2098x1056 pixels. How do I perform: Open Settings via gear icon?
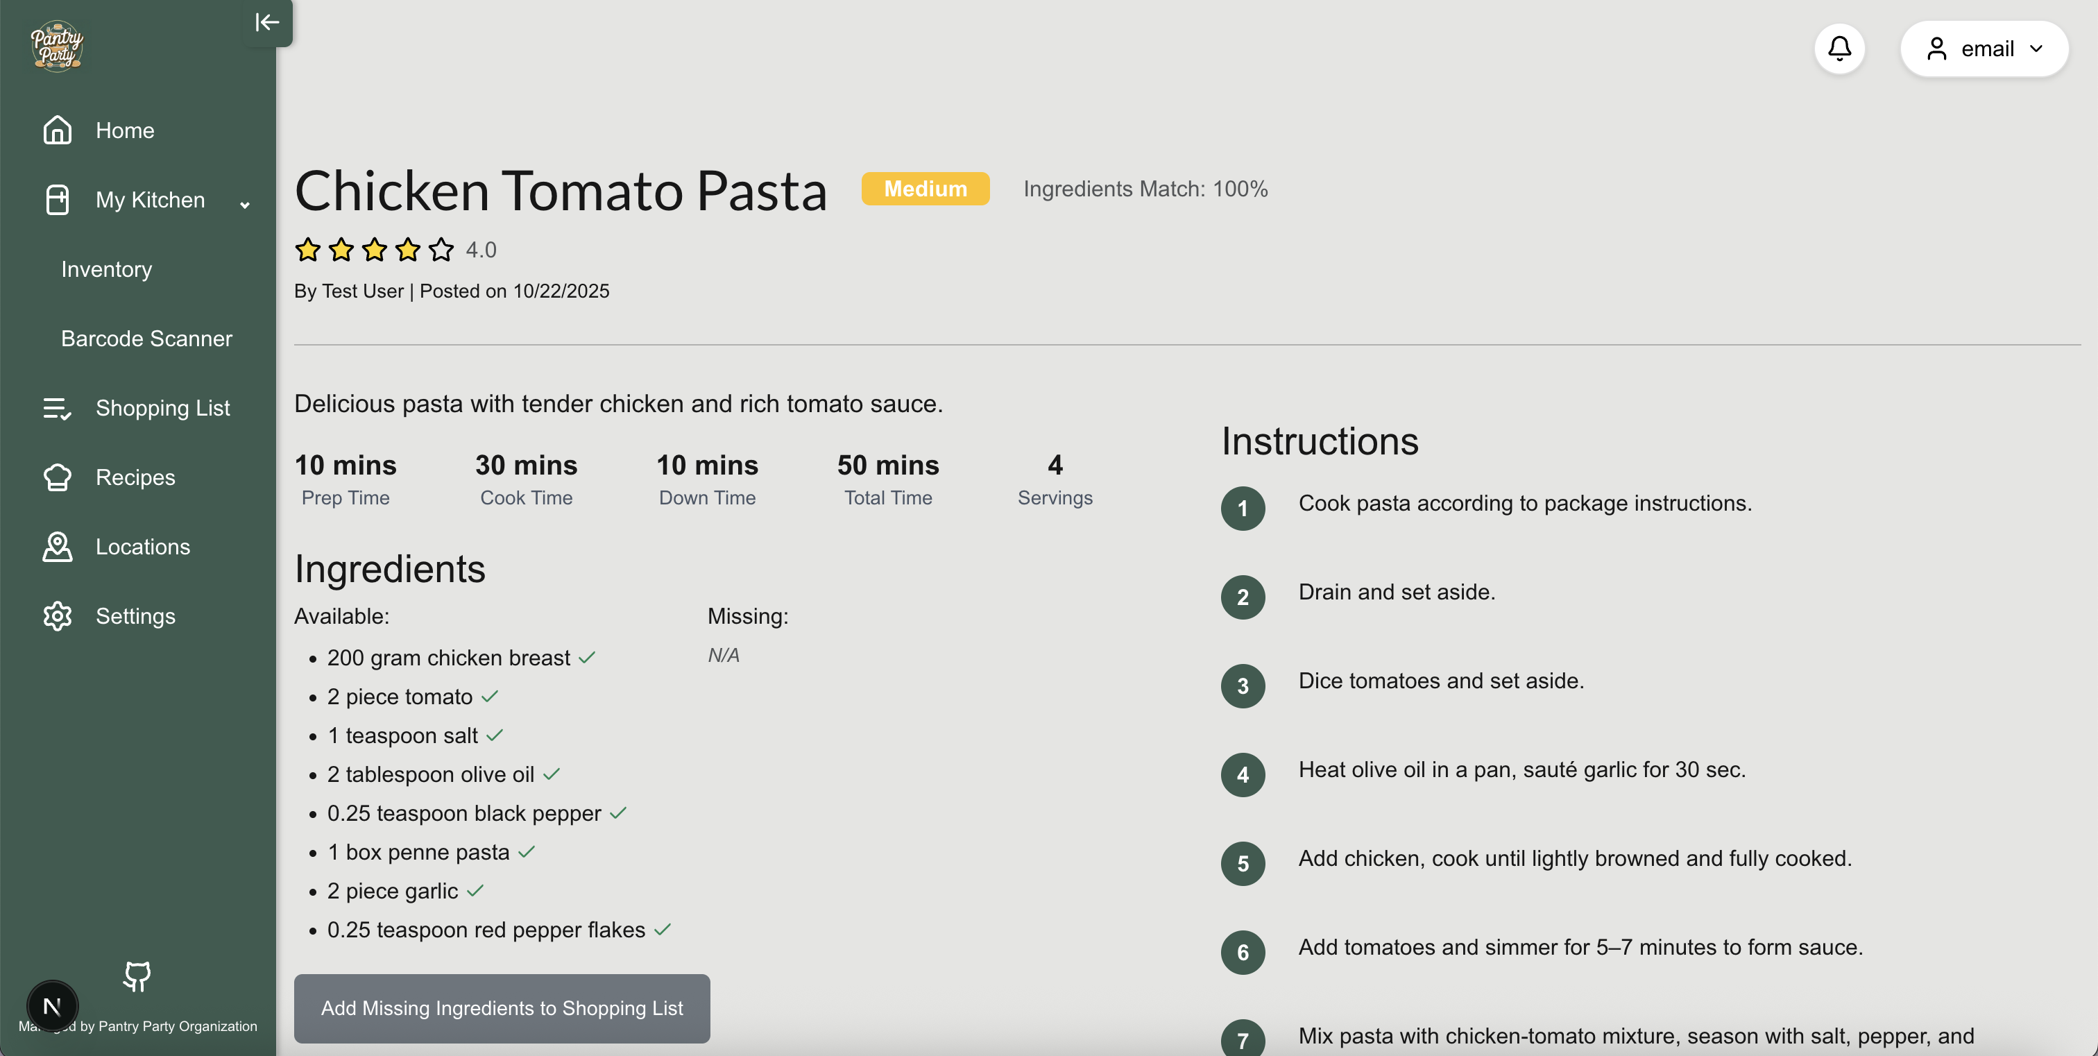point(57,615)
